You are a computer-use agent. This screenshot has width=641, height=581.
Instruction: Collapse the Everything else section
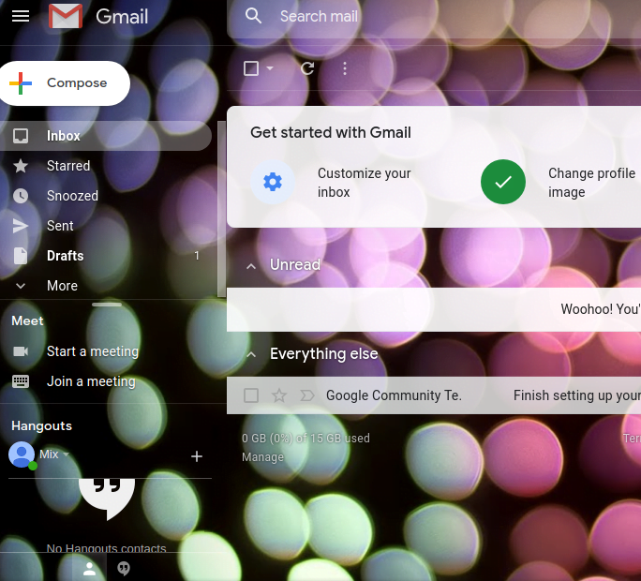(x=251, y=355)
